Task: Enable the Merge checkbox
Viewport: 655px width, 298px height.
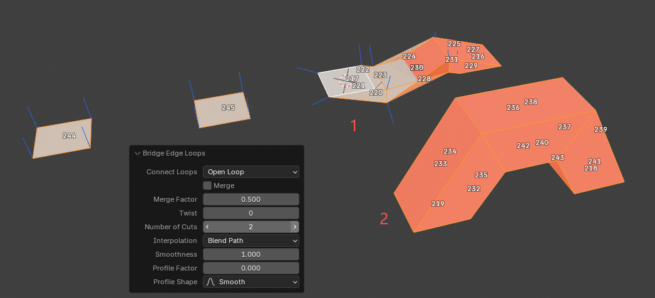Action: point(207,186)
